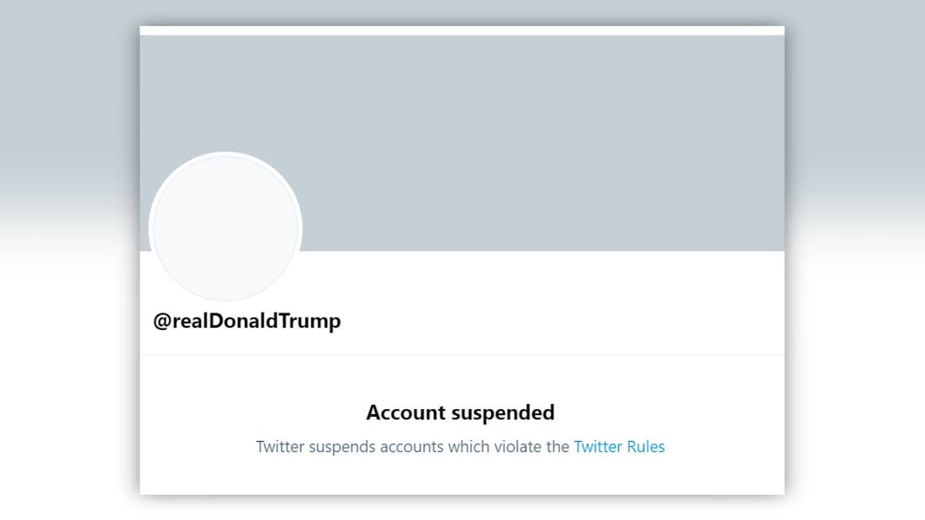Viewport: 925px width, 520px height.
Task: Click the divider line below the handle
Action: point(462,355)
